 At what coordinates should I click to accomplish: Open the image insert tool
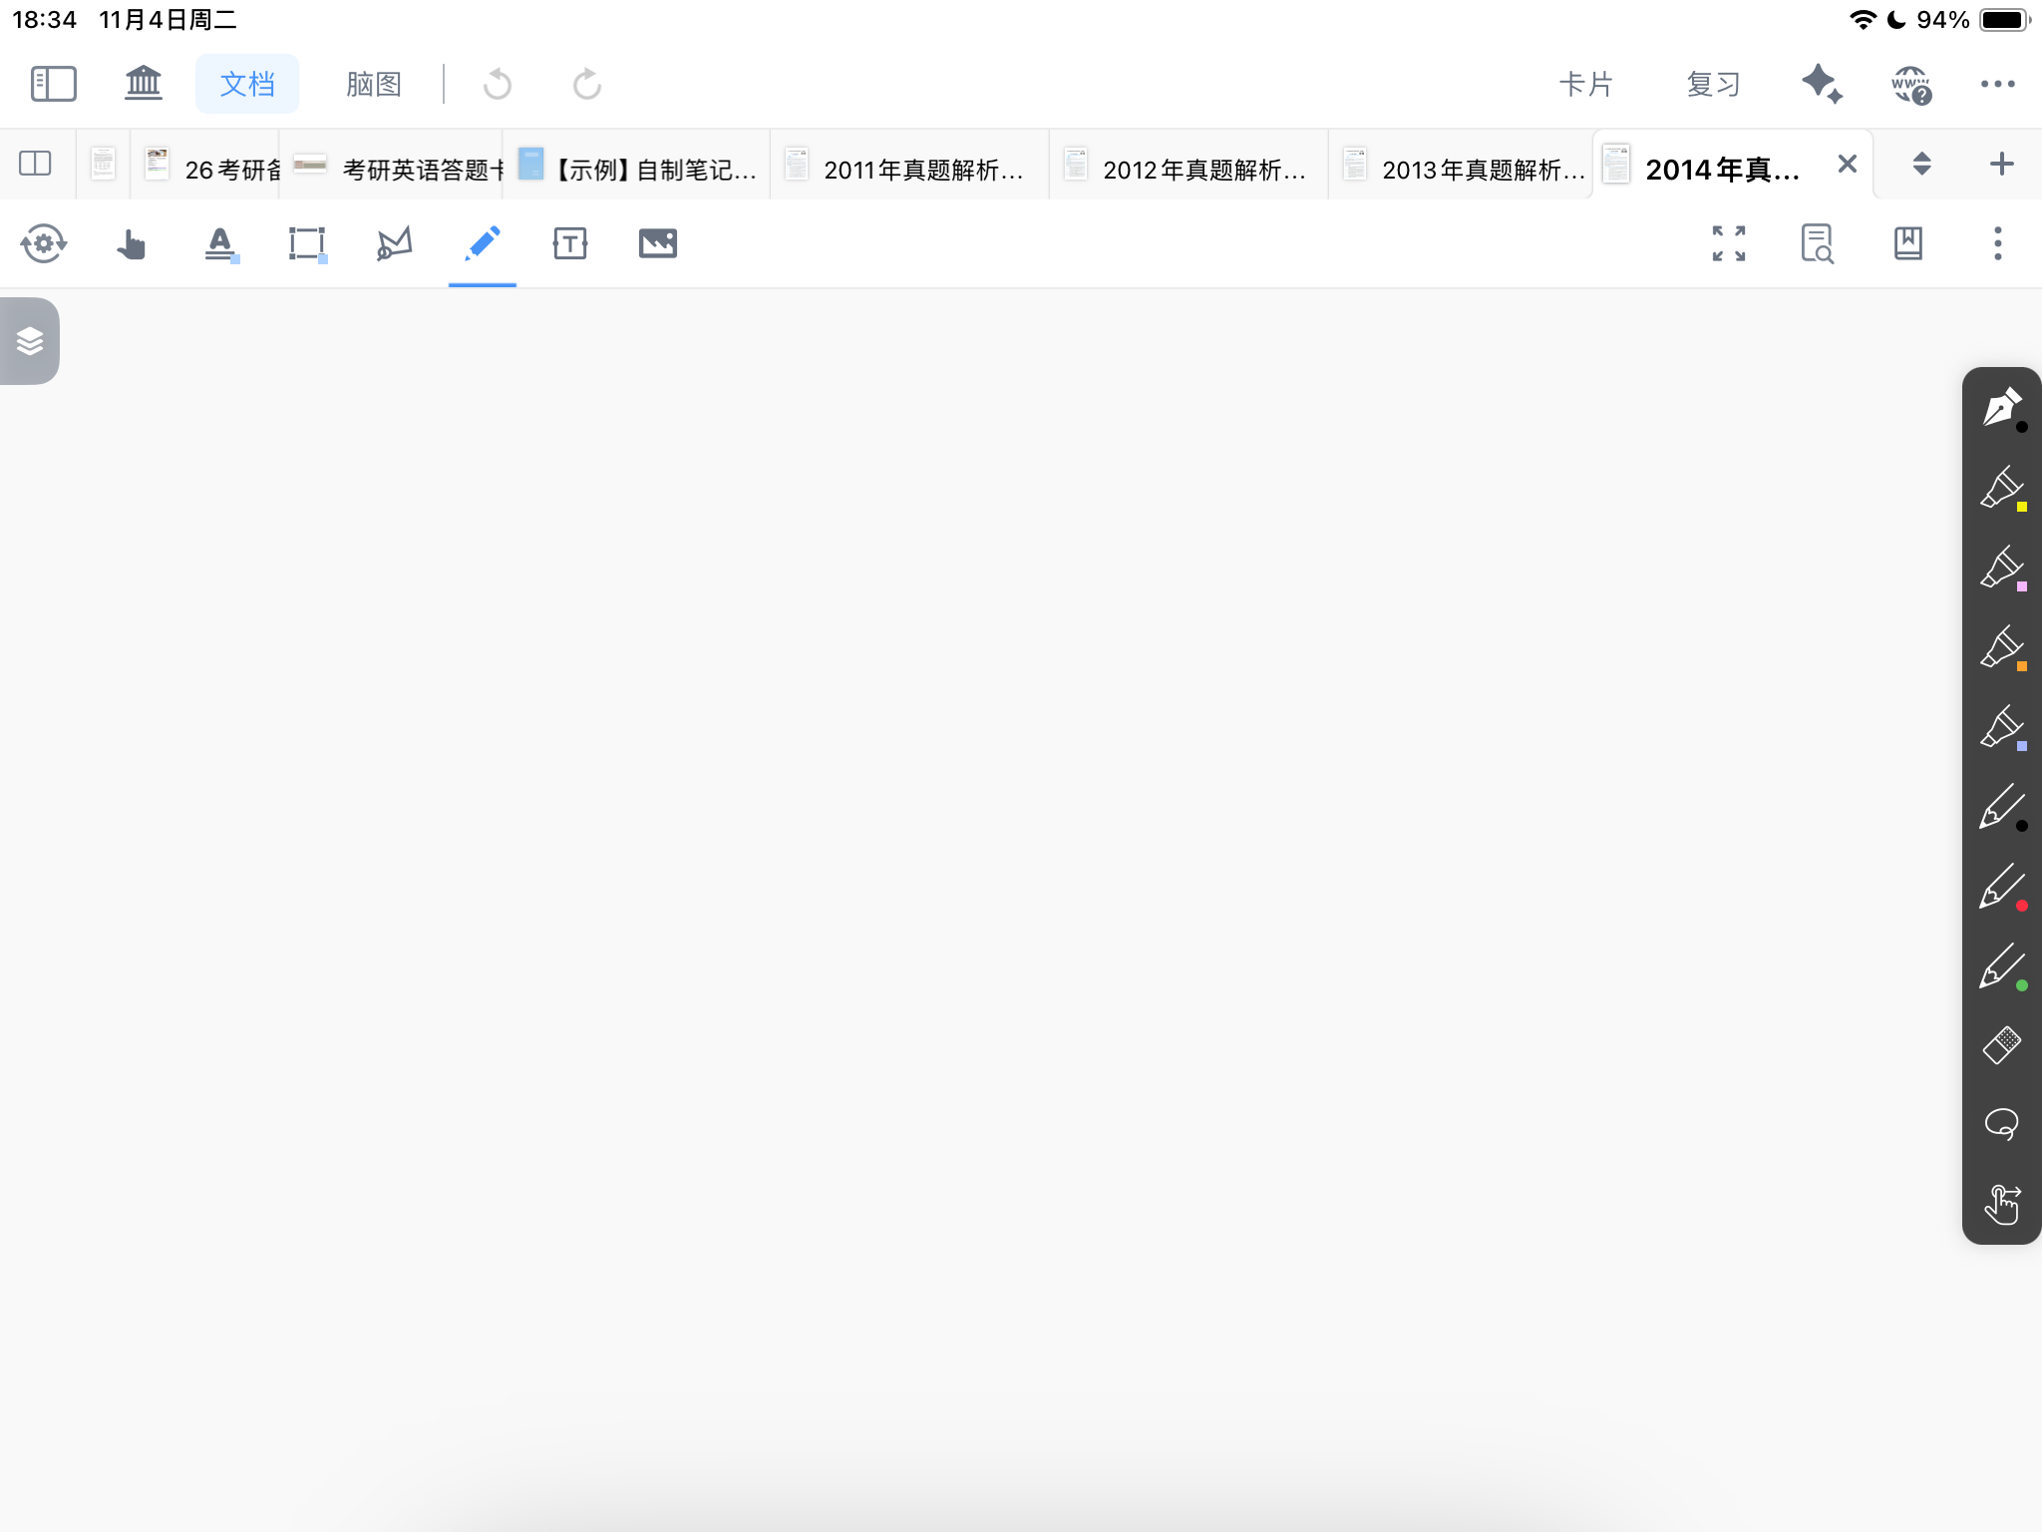point(658,243)
